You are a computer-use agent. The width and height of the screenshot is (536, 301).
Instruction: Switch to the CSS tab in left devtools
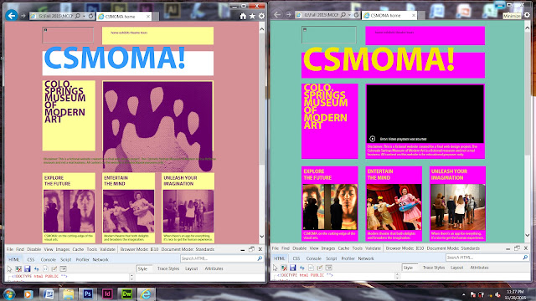[31, 260]
